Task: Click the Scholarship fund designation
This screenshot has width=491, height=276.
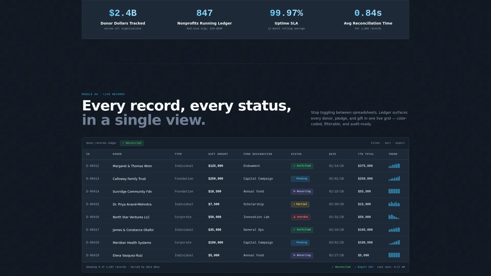Action: (x=253, y=204)
